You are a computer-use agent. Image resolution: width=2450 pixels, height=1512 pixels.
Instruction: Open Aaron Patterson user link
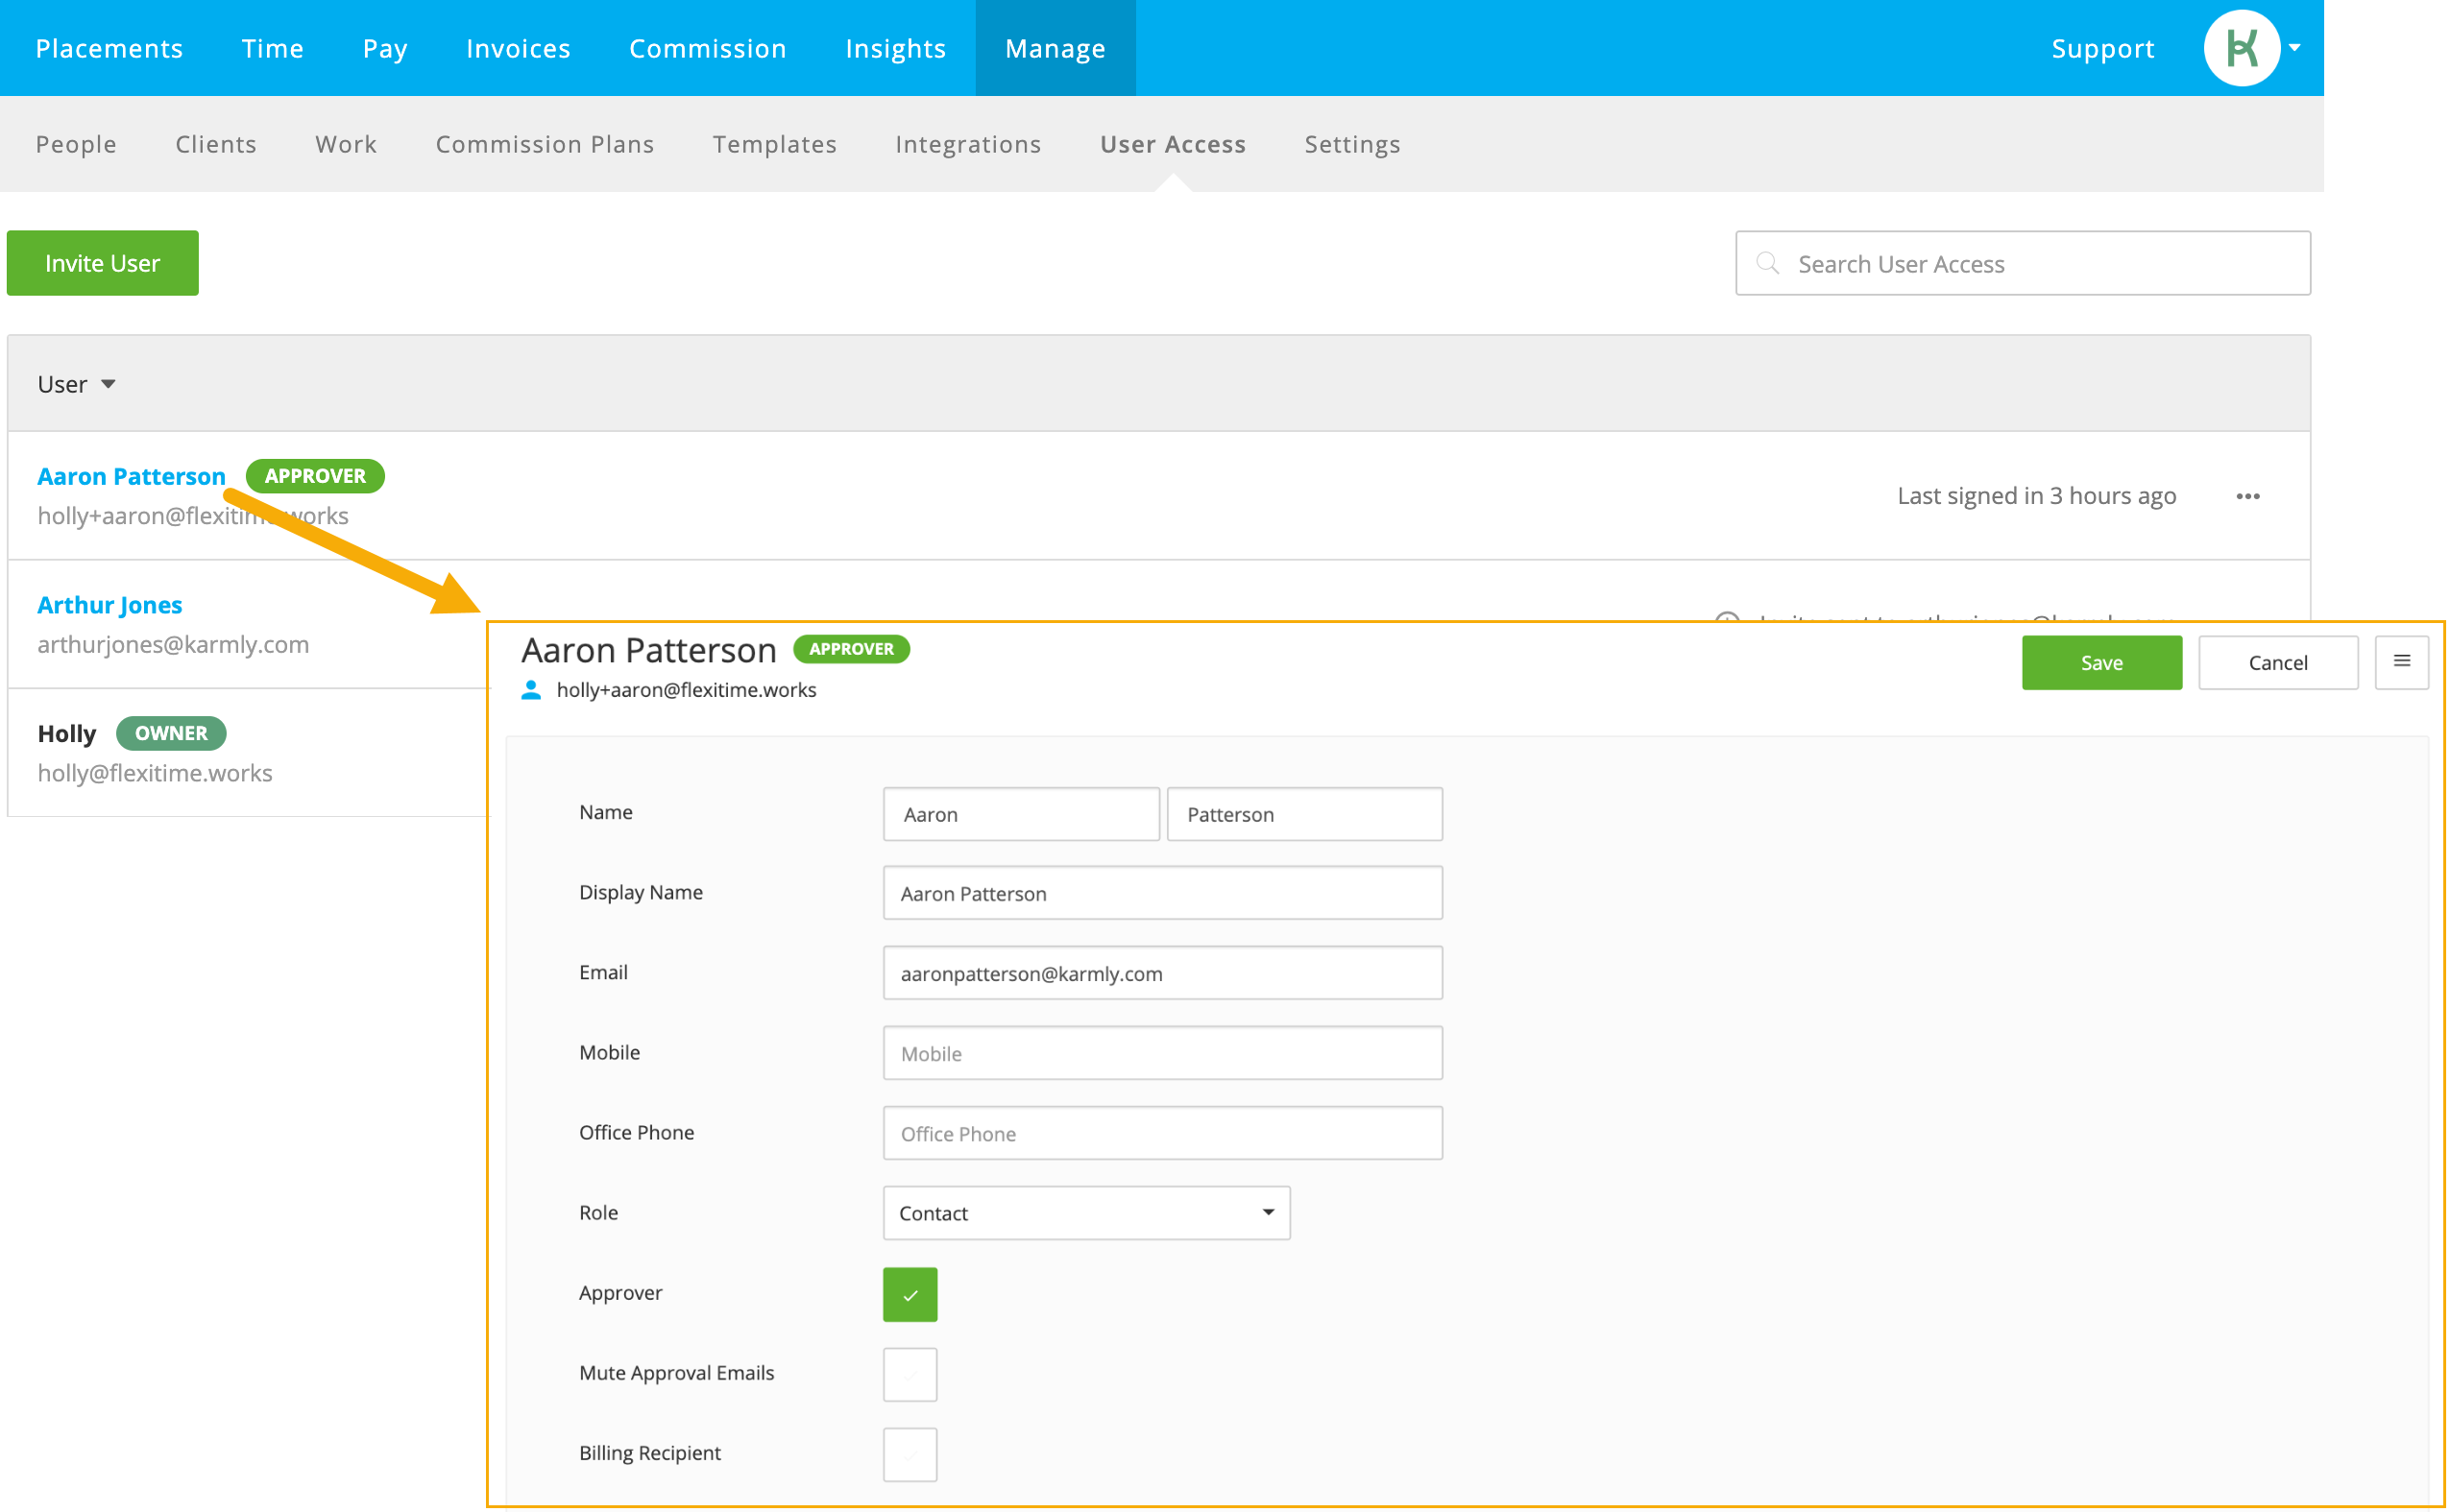(x=131, y=476)
